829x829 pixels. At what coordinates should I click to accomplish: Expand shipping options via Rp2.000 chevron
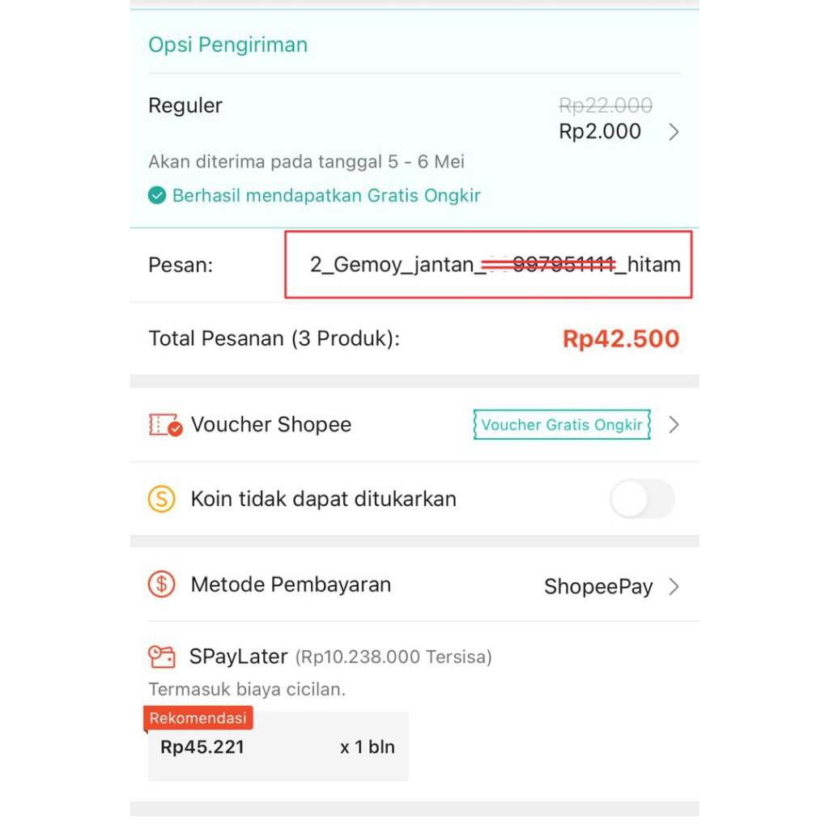[x=674, y=132]
